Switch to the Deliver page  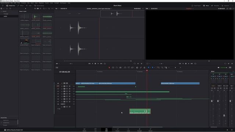point(151,130)
